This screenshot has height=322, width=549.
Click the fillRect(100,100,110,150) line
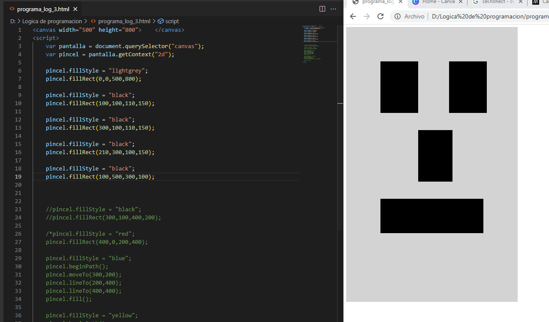(x=100, y=103)
